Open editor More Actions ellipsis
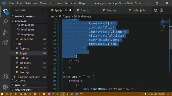This screenshot has width=172, height=96. 167,10
